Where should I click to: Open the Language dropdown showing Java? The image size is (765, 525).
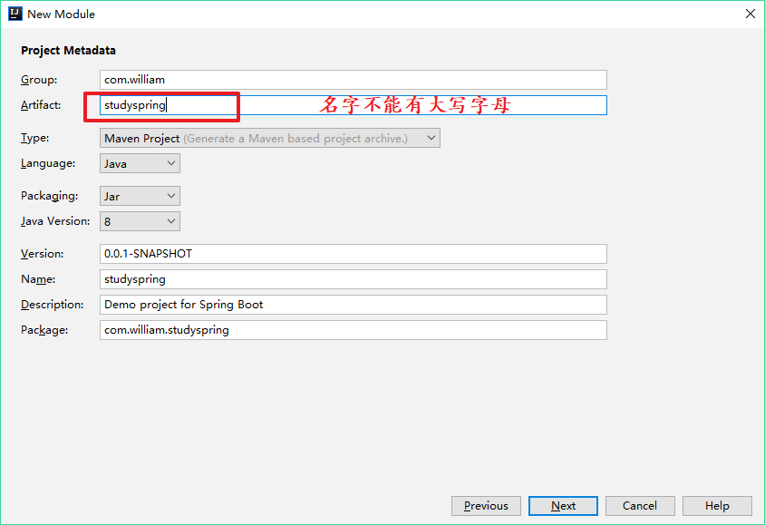point(140,163)
